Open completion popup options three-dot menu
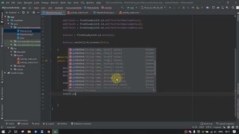This screenshot has width=239, height=134. [x=153, y=90]
